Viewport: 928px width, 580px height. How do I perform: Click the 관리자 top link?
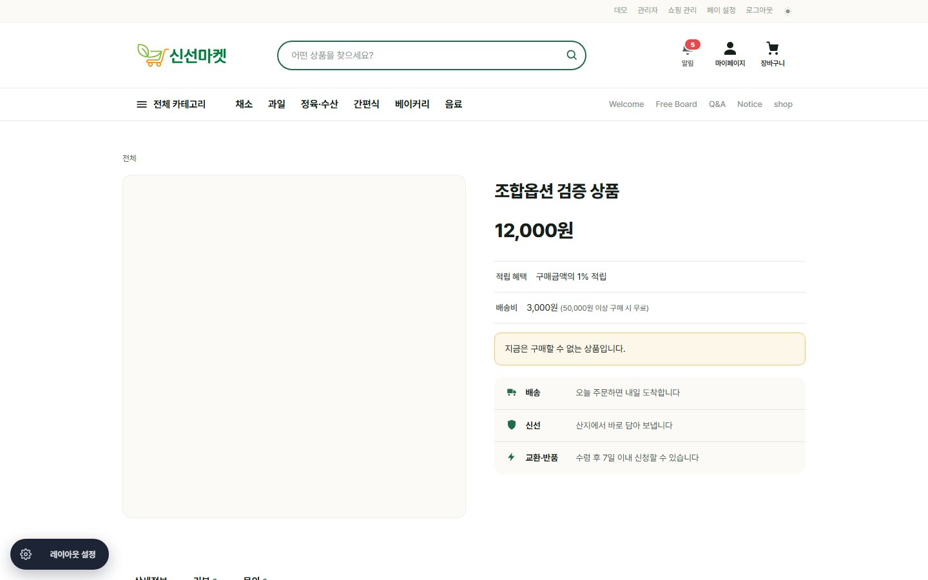pyautogui.click(x=648, y=10)
